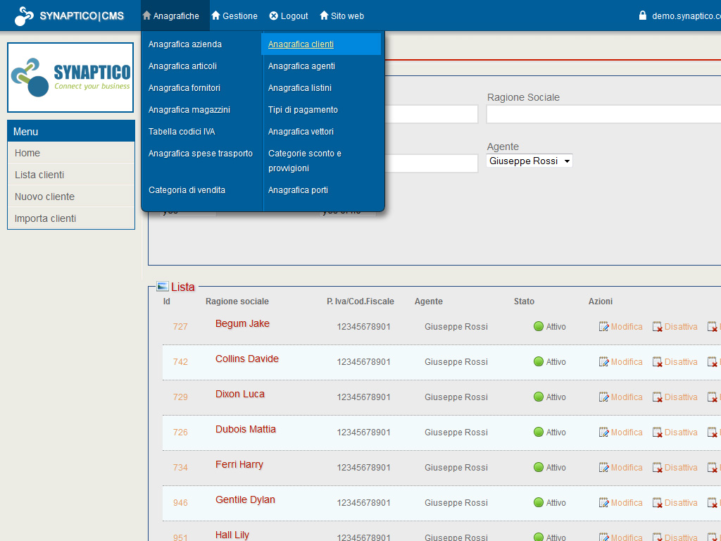The image size is (721, 541).
Task: Click id 727 link
Action: (x=180, y=327)
